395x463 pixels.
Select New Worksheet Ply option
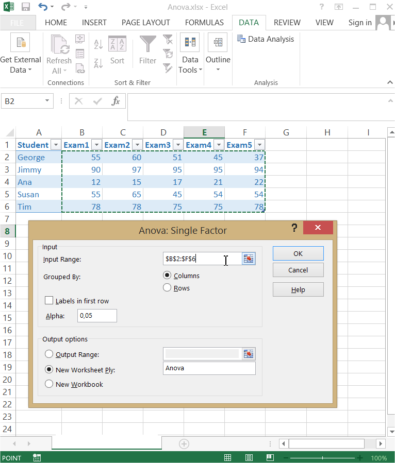49,369
